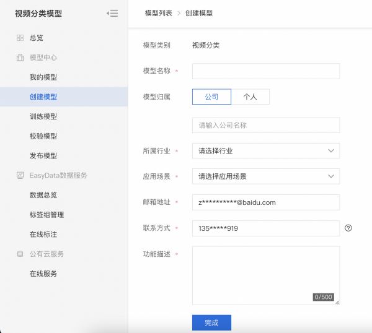Expand the EasyData数据服务 section header

58,175
